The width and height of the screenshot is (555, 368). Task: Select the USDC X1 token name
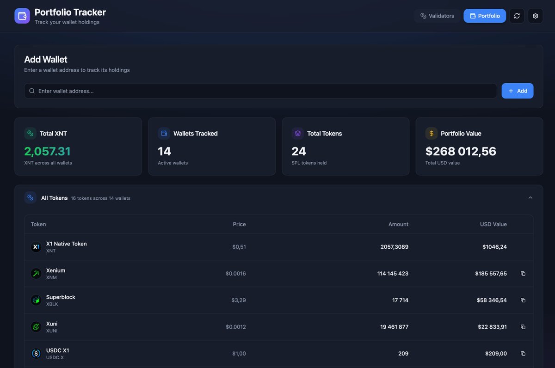coord(58,350)
